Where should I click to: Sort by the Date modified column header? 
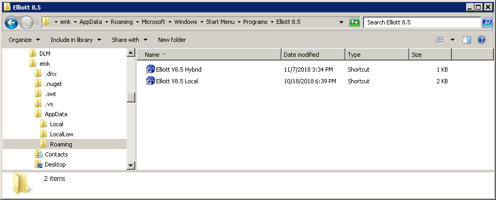pyautogui.click(x=313, y=55)
